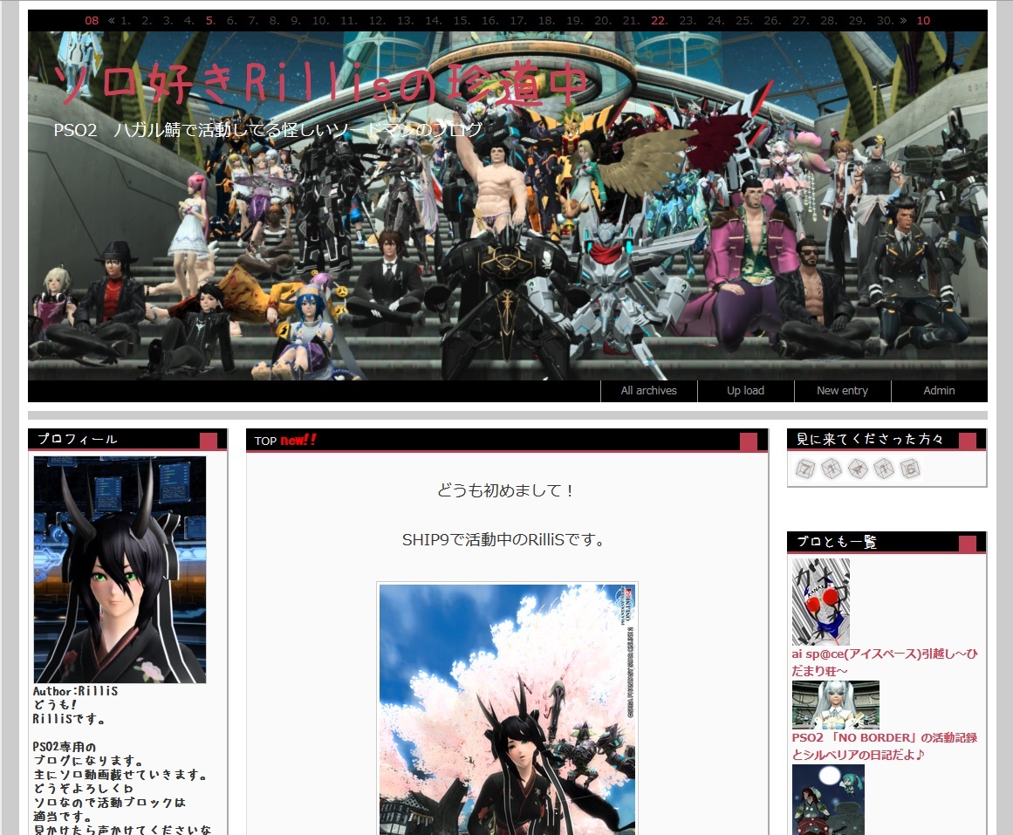Select day 15 in the calendar bar
Image resolution: width=1013 pixels, height=835 pixels.
pos(462,21)
